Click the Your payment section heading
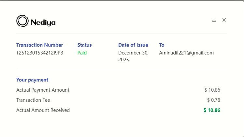Viewport: 244px width, 137px height. click(x=32, y=80)
